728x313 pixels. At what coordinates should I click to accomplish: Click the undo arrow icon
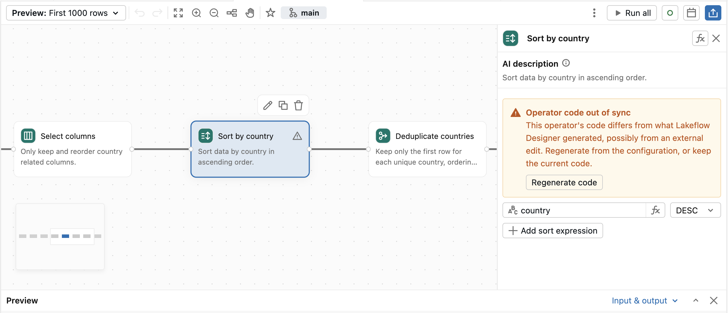pyautogui.click(x=140, y=13)
